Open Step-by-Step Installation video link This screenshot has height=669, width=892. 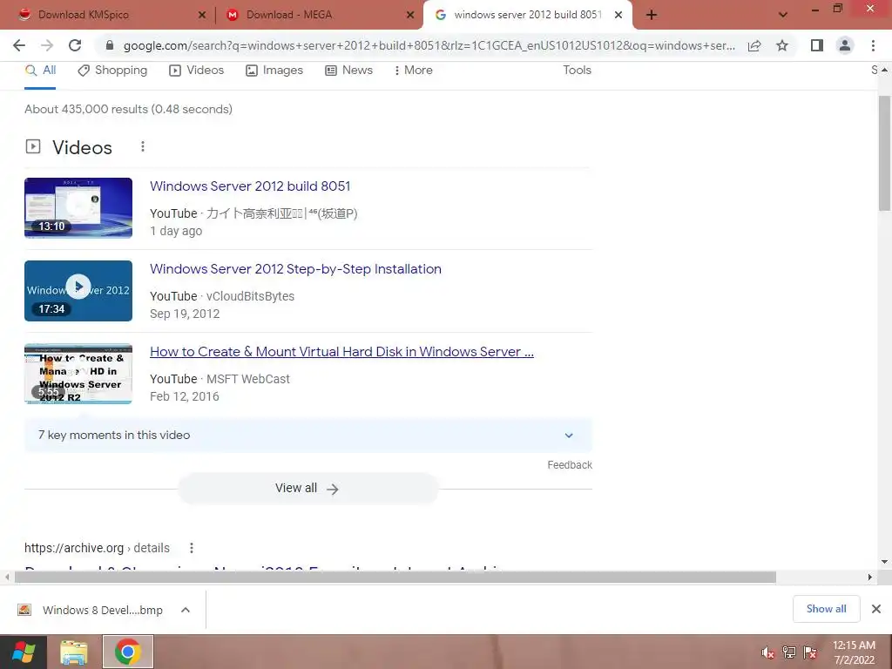[x=296, y=268]
